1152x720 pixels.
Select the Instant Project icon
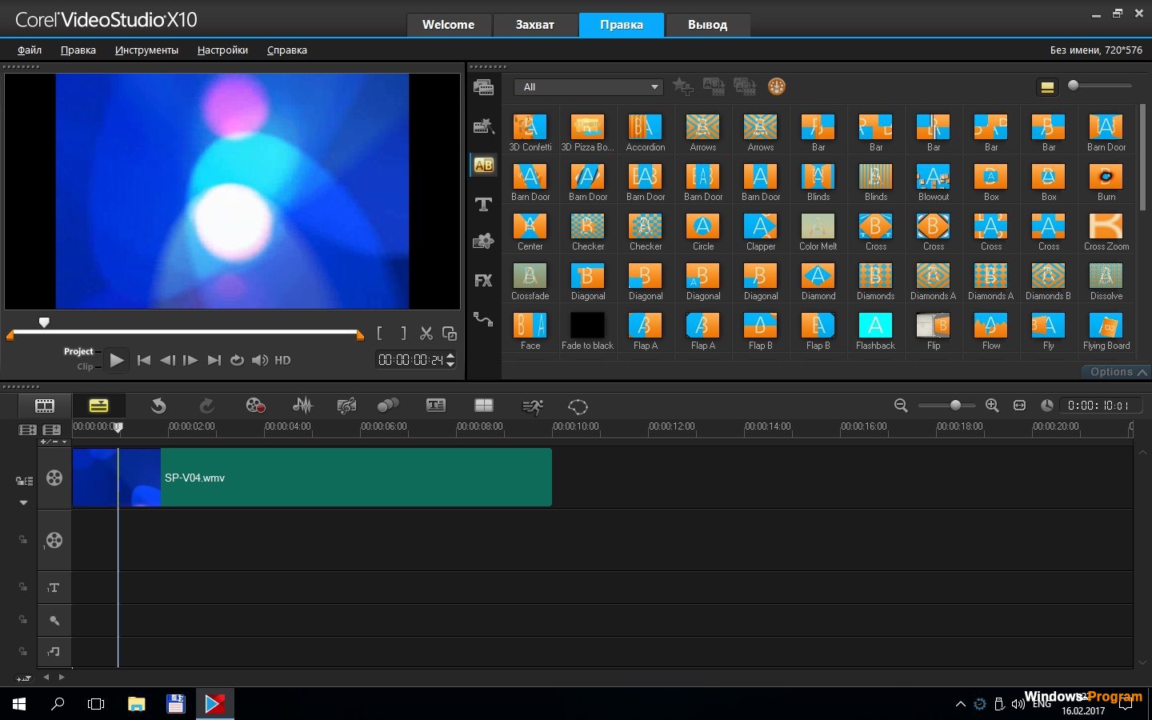483,126
